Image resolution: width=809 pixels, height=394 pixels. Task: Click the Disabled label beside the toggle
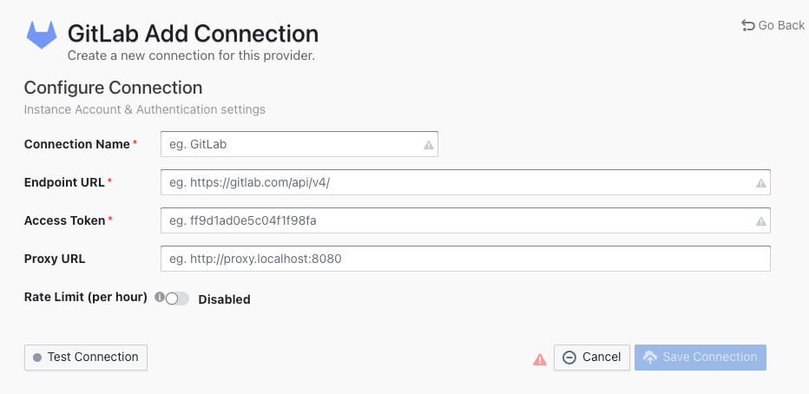[x=224, y=299]
